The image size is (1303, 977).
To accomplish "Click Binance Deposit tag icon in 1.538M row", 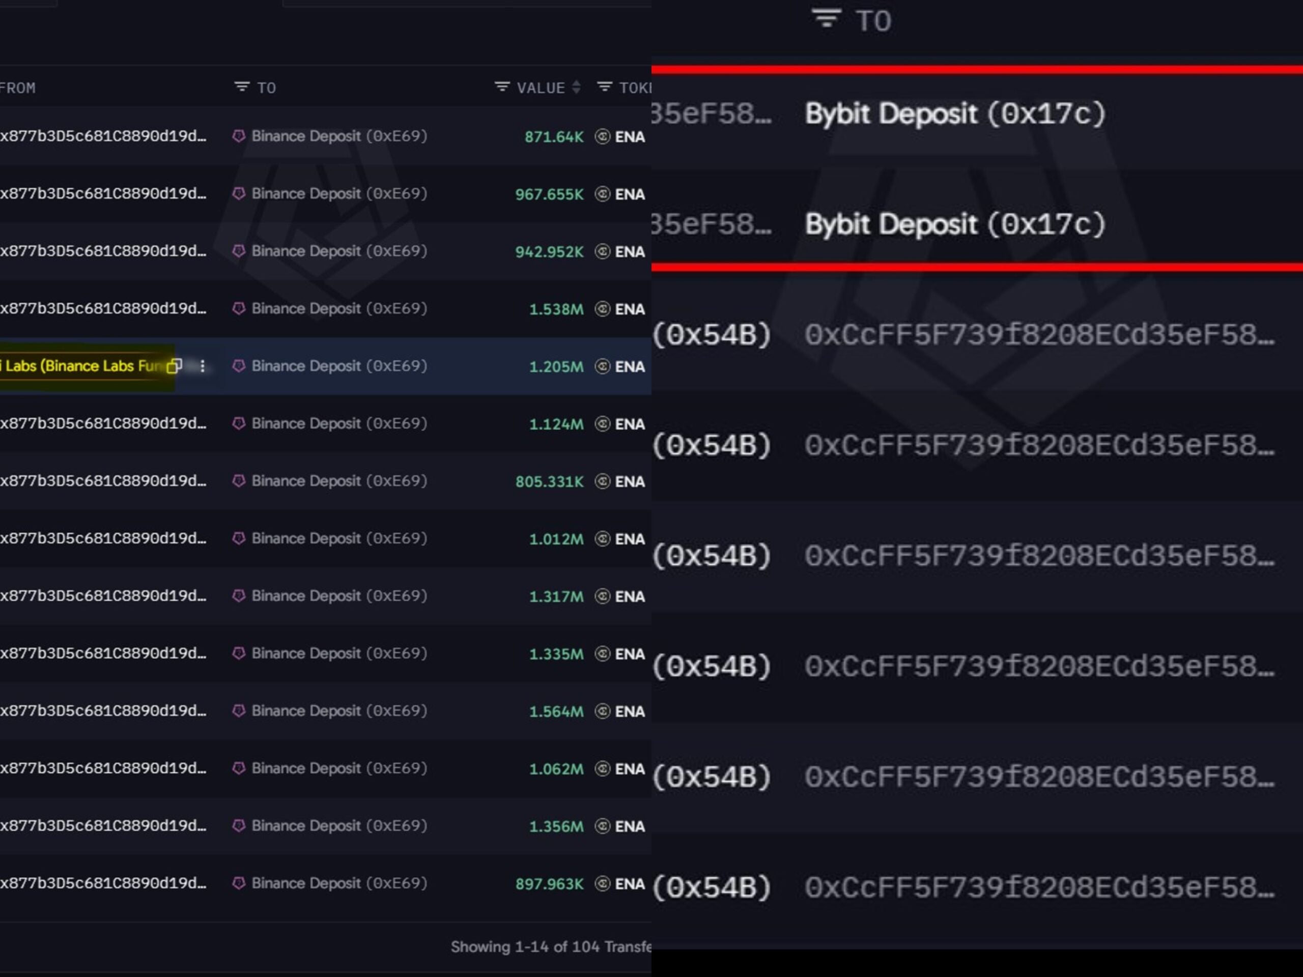I will tap(239, 308).
